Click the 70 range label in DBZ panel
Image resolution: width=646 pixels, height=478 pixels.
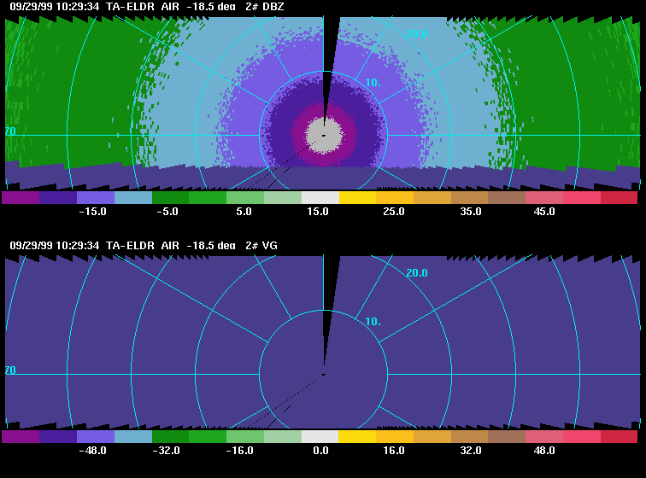(x=10, y=131)
